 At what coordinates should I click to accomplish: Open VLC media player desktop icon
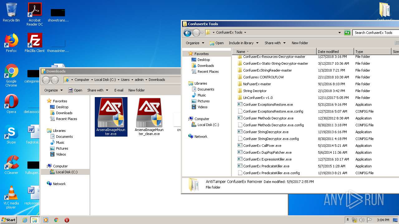11,197
